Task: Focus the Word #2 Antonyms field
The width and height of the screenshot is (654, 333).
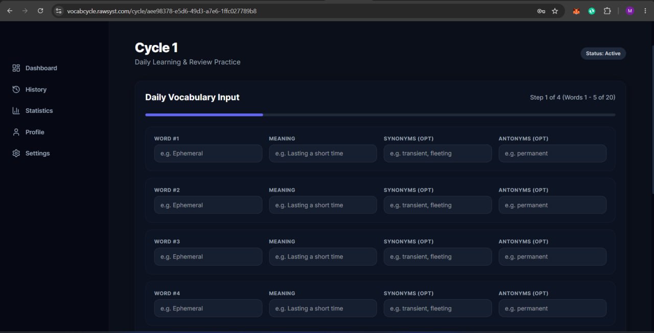Action: (552, 205)
